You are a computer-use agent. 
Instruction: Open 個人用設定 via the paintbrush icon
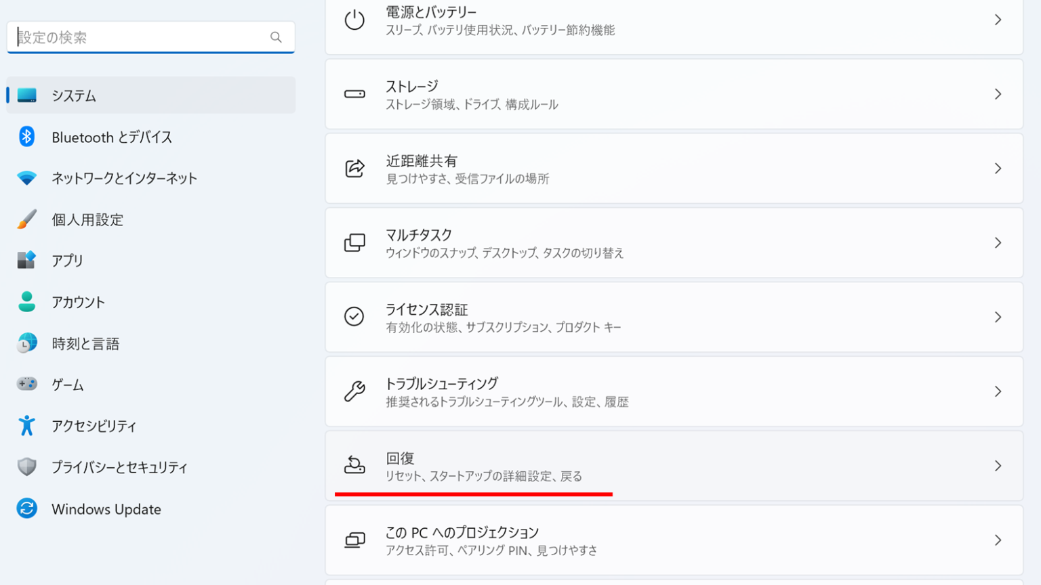click(x=26, y=219)
